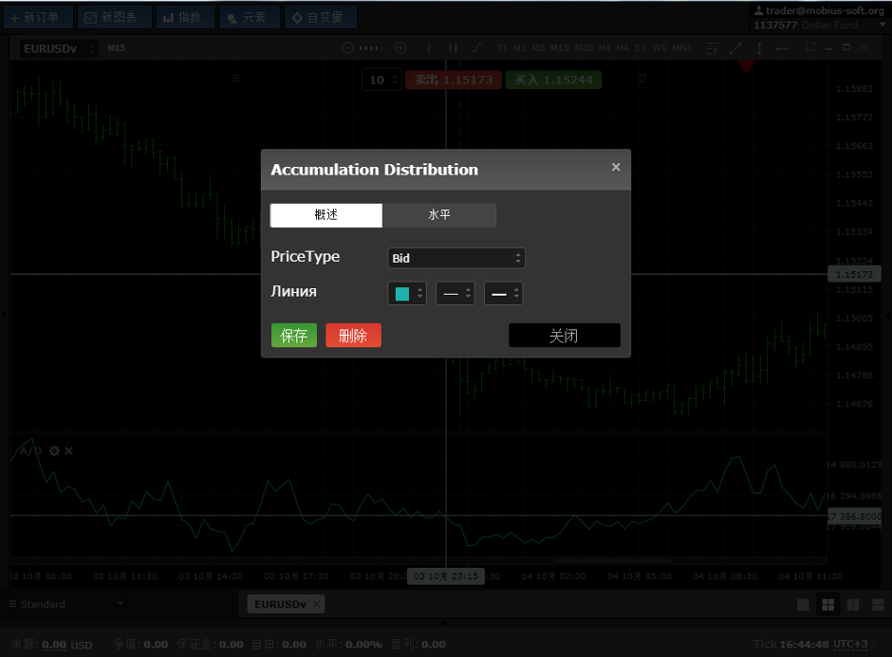Select the bar chart type icon
Image resolution: width=892 pixels, height=657 pixels.
click(430, 47)
